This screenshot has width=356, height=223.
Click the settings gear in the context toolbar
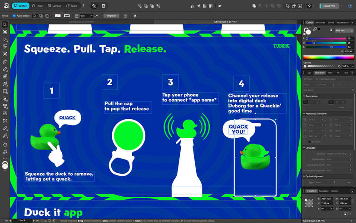coord(135,15)
